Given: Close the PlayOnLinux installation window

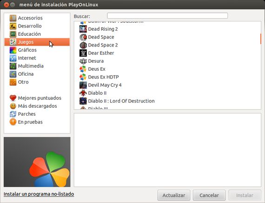Looking at the screenshot, I should pyautogui.click(x=6, y=5).
